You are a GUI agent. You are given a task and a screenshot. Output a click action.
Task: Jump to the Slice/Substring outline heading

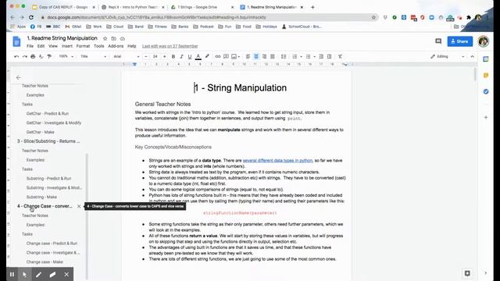[48, 141]
